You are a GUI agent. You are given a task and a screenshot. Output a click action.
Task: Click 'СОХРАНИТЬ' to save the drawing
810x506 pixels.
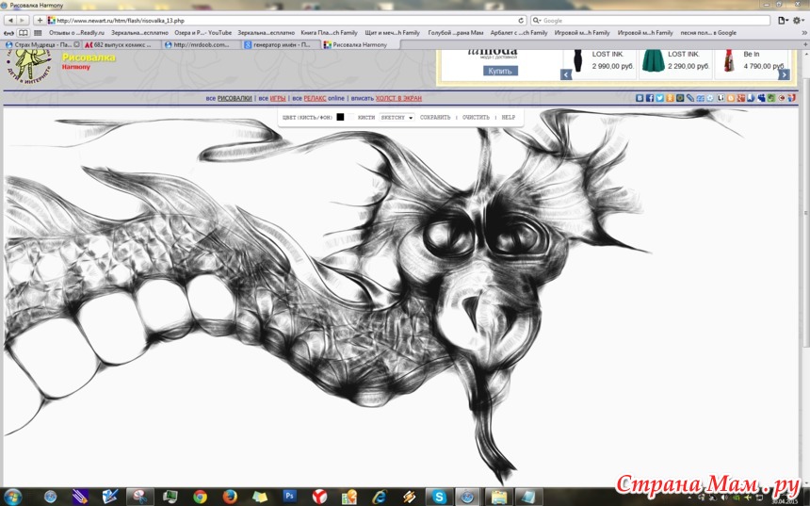click(435, 118)
